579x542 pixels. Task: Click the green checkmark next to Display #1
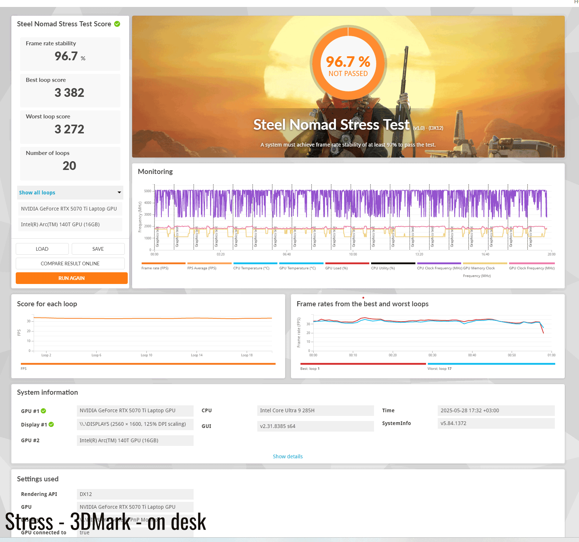[x=51, y=424]
